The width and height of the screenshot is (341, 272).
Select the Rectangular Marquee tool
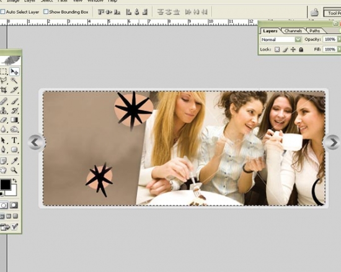pyautogui.click(x=3, y=71)
